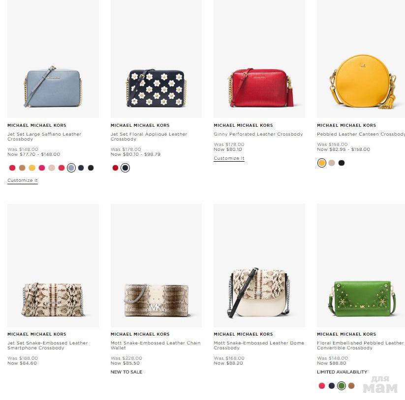View the red perforated Ginny bag image

coord(259,59)
